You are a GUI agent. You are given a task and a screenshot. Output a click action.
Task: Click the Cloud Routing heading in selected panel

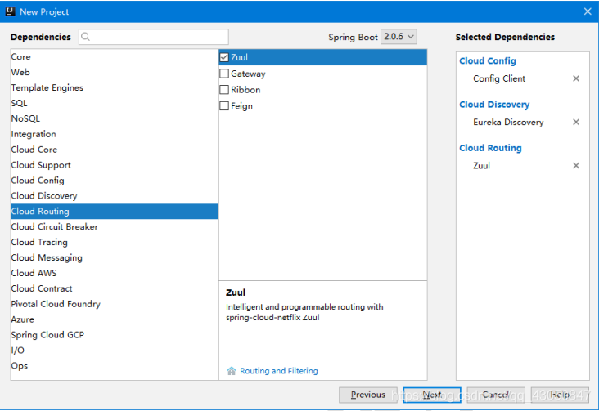click(x=490, y=148)
